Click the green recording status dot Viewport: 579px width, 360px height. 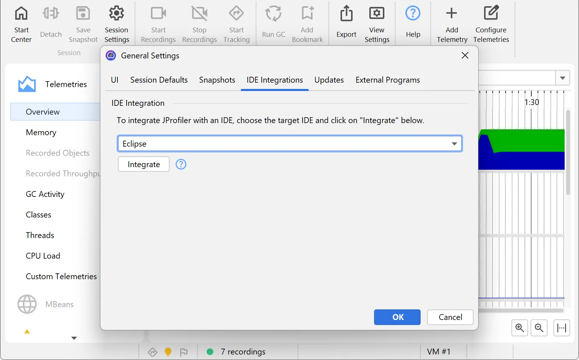[x=210, y=352]
